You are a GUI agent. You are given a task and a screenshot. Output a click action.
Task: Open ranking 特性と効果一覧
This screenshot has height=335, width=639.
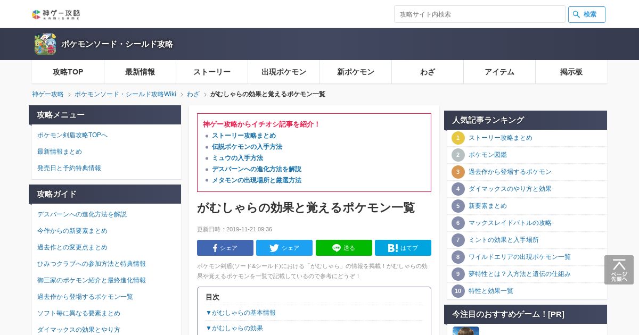click(491, 291)
